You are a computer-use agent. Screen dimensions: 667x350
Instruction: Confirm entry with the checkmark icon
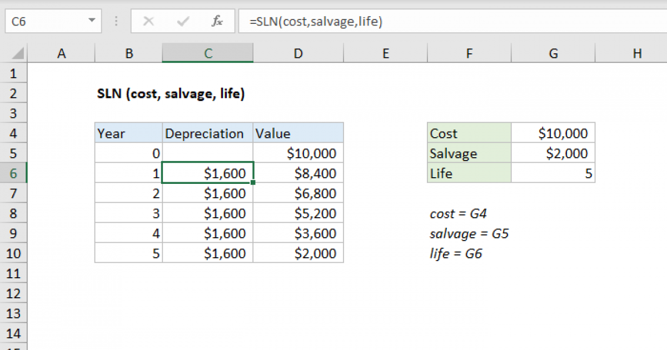[182, 21]
